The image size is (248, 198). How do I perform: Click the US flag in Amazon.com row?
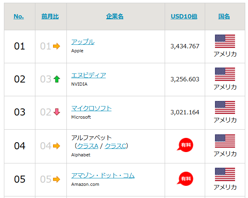coord(225,174)
